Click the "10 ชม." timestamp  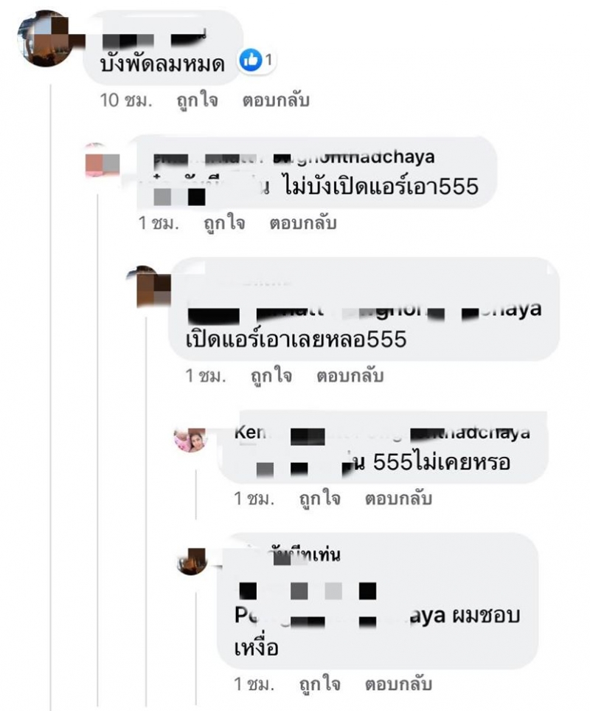point(126,100)
